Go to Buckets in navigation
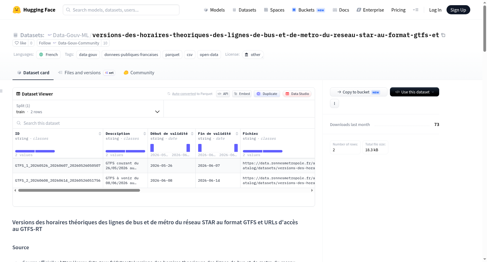 [x=308, y=10]
